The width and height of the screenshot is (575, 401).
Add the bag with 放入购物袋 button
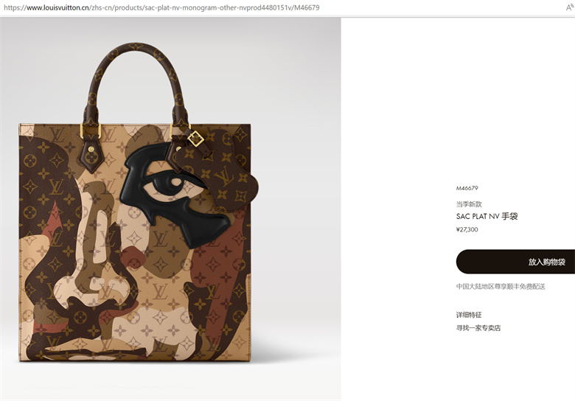pyautogui.click(x=515, y=262)
